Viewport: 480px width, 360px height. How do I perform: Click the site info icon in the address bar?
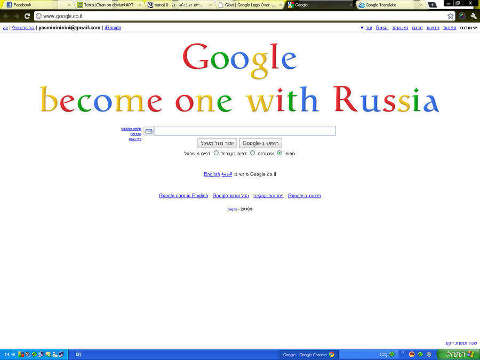point(39,16)
